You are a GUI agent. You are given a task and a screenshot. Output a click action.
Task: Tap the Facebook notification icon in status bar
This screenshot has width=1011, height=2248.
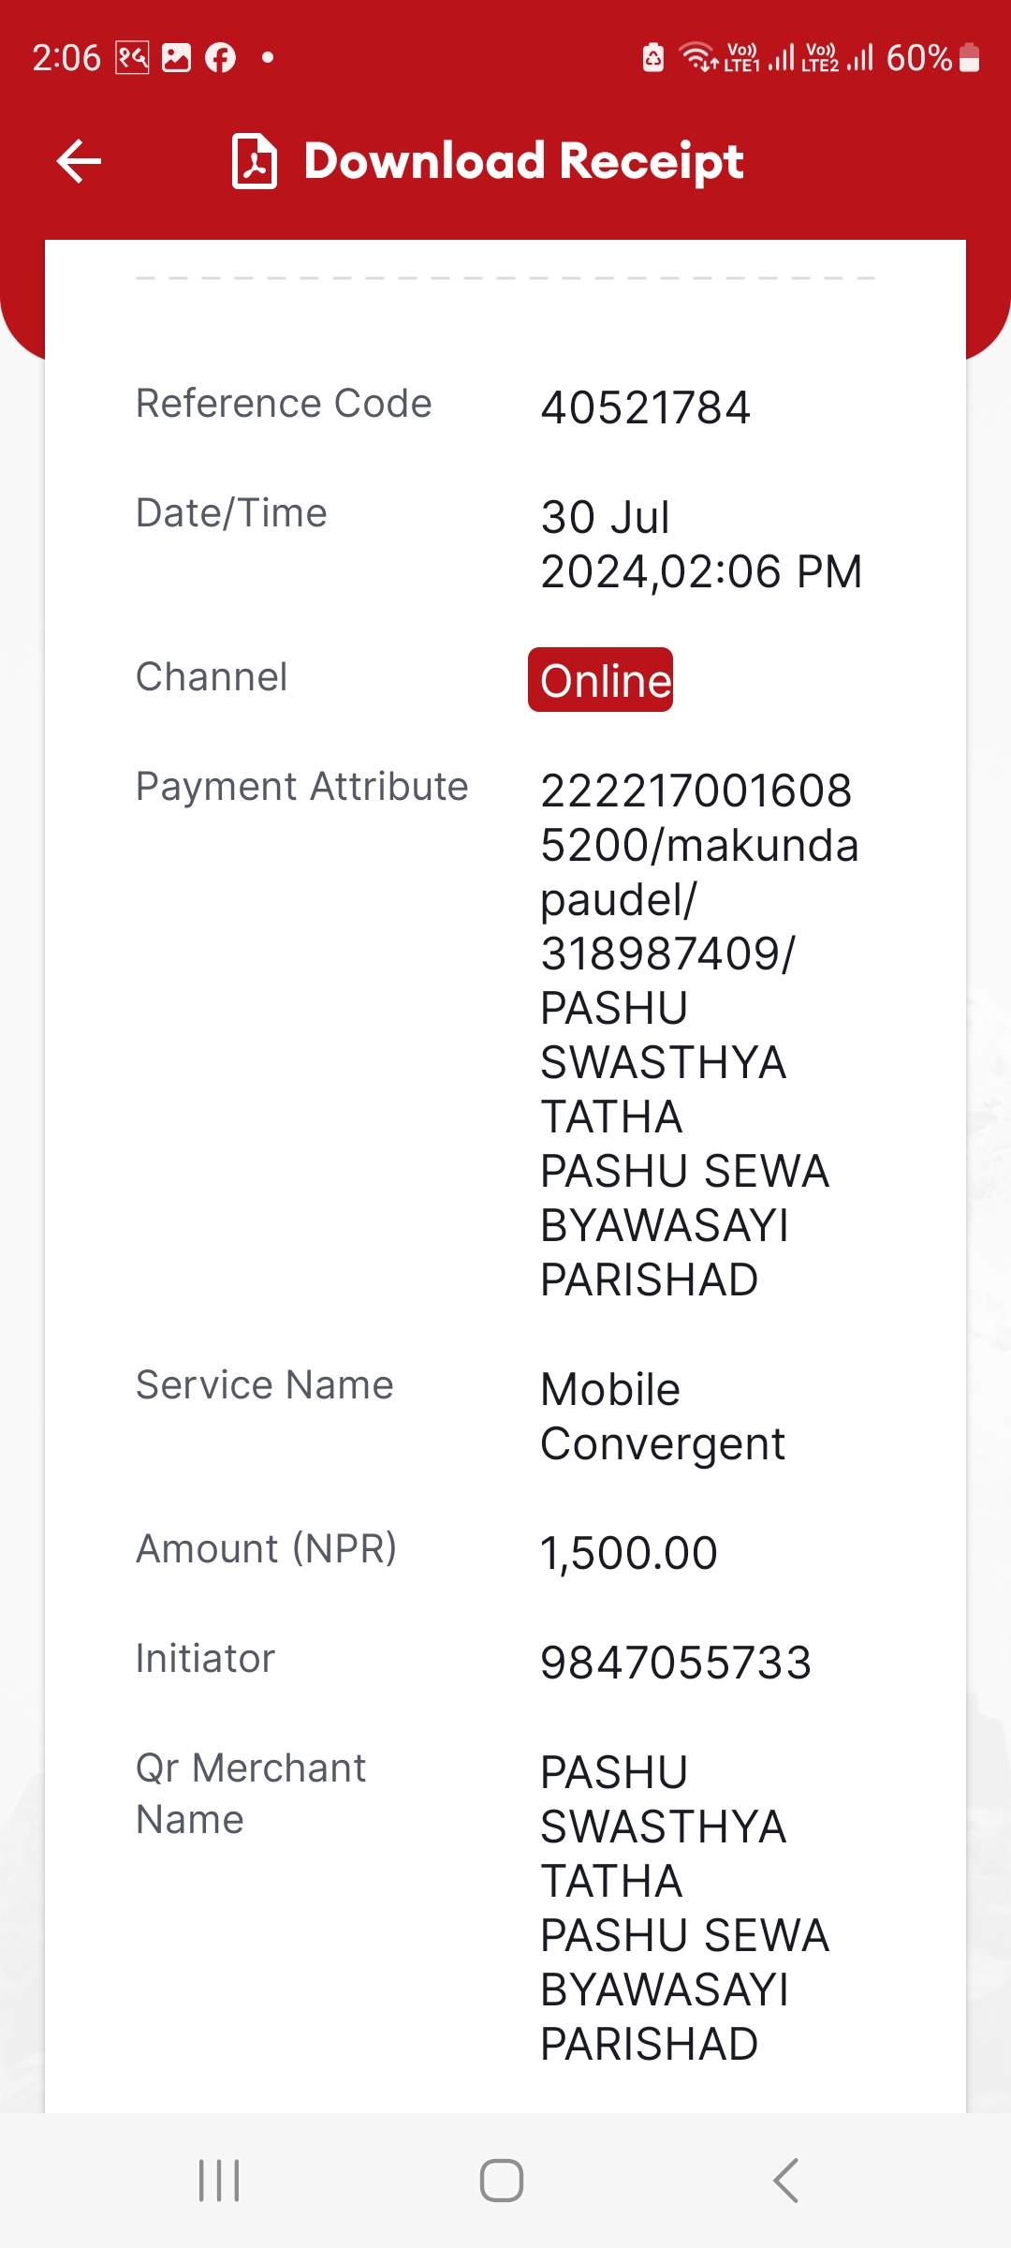coord(221,58)
